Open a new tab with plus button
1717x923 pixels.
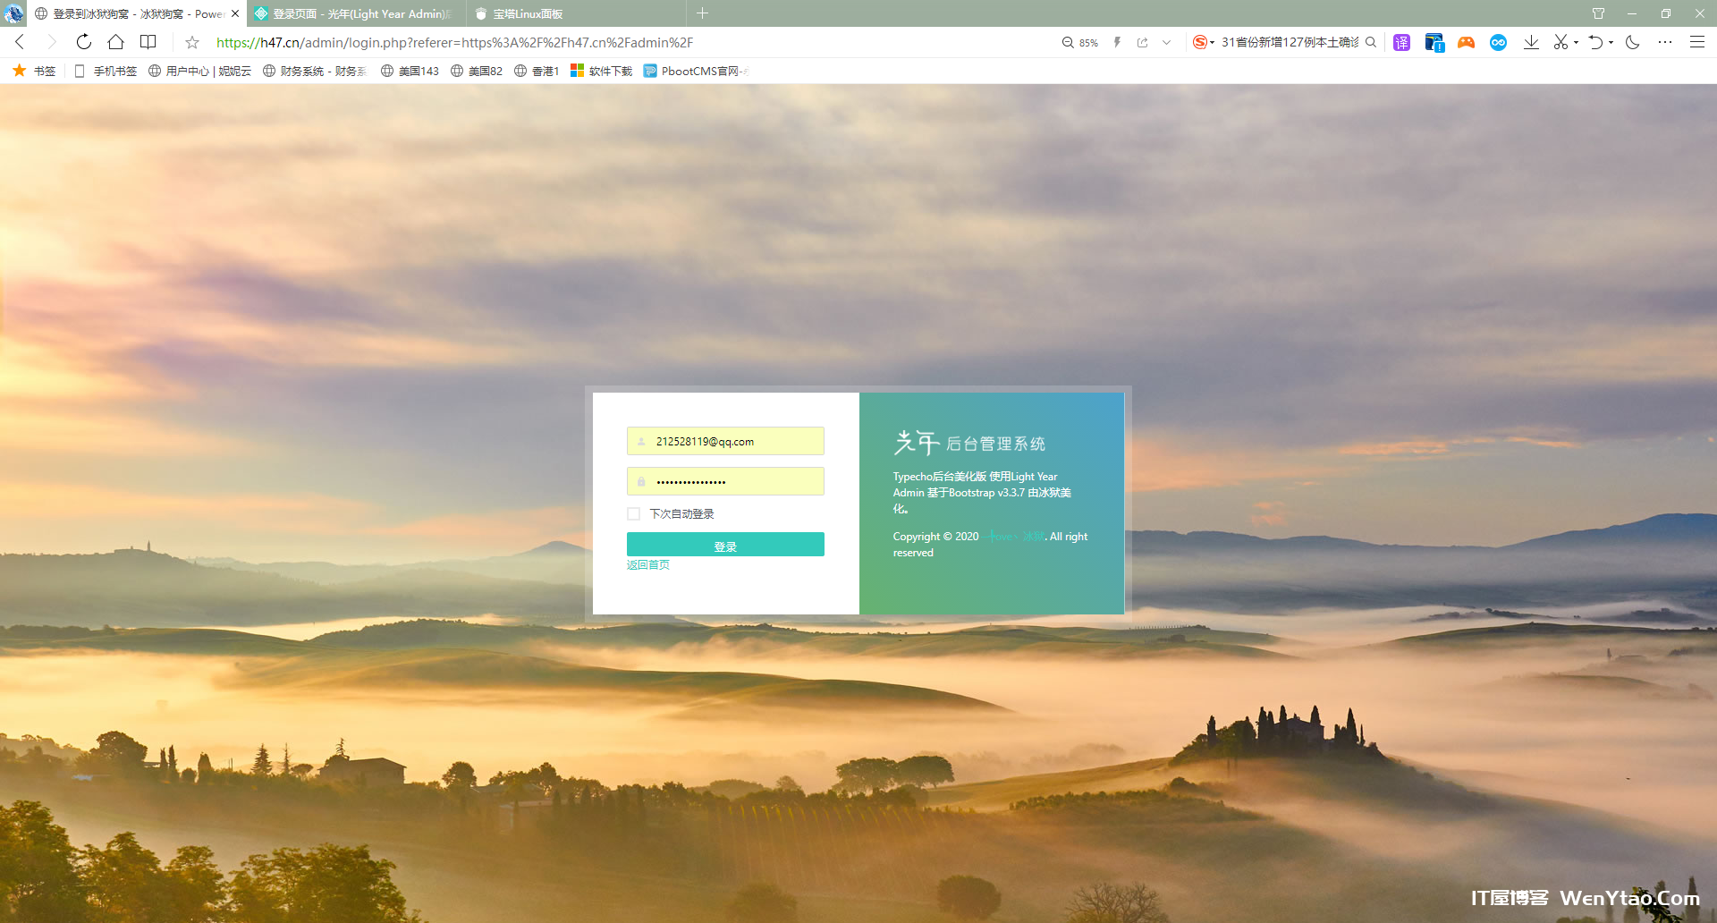click(703, 13)
